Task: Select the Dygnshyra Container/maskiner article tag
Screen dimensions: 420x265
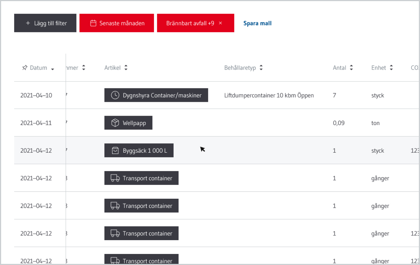Action: pyautogui.click(x=162, y=95)
